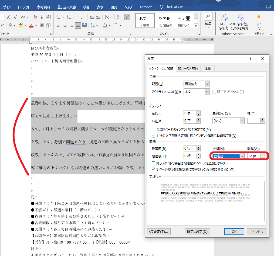Uncheck 右のインデント幅を自動調整する checkbox

pyautogui.click(x=153, y=136)
